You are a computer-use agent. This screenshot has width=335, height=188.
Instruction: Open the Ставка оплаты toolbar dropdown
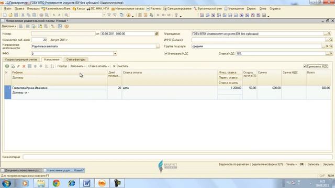point(99,66)
